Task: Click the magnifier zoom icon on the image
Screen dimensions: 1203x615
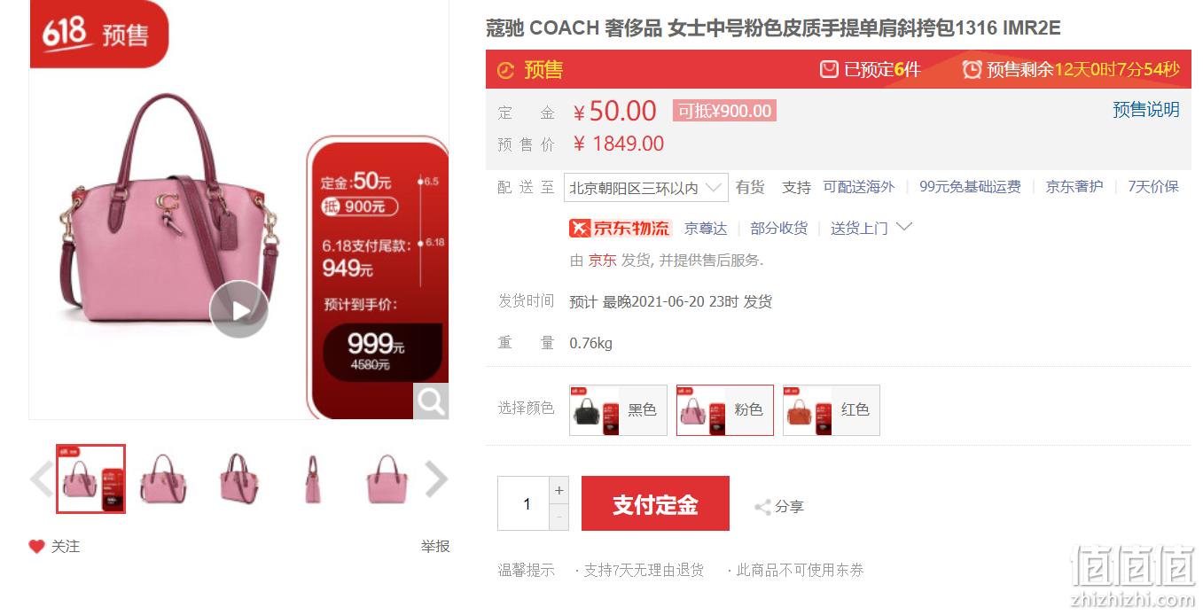Action: pos(431,401)
